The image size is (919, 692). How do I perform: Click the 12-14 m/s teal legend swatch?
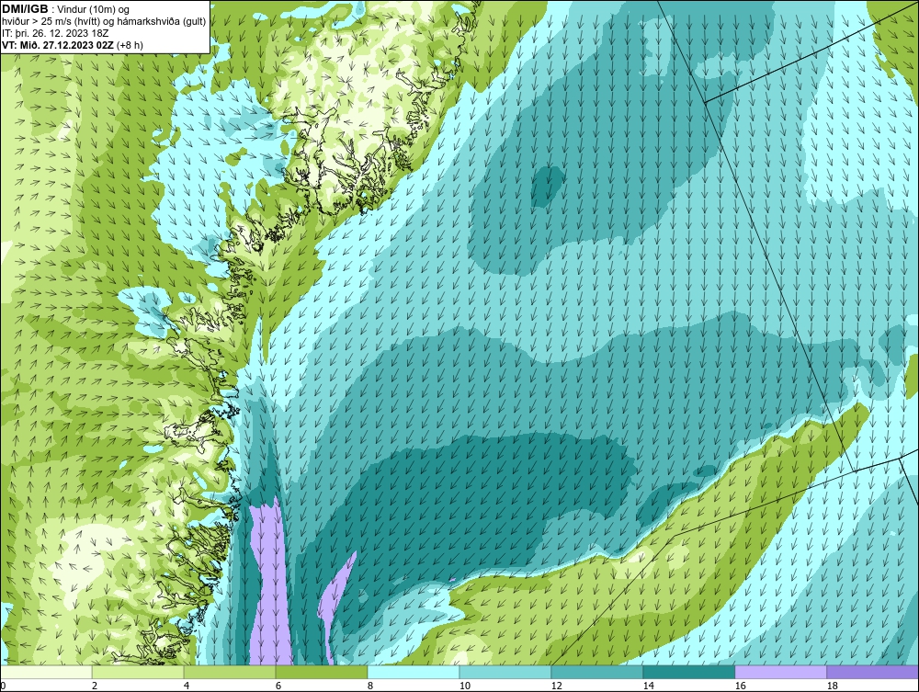596,672
